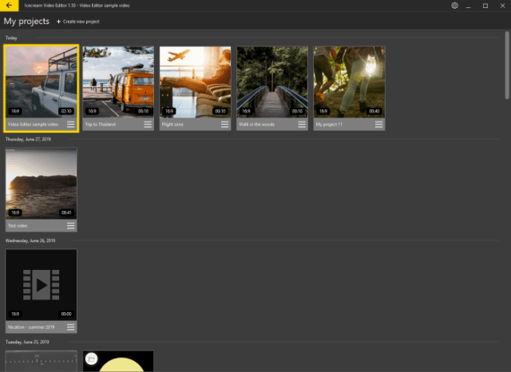Open menu for Flight zone project
Screen dimensions: 511x372
pos(224,125)
